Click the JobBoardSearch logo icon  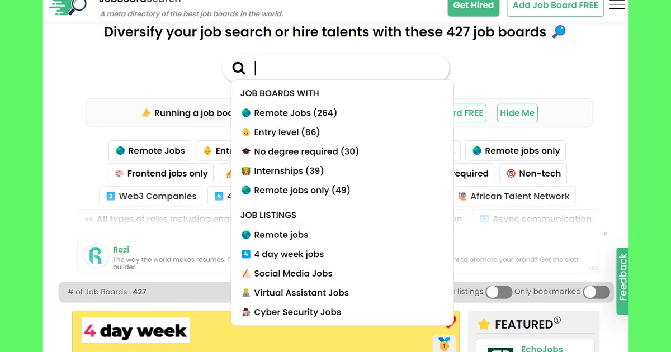coord(68,7)
